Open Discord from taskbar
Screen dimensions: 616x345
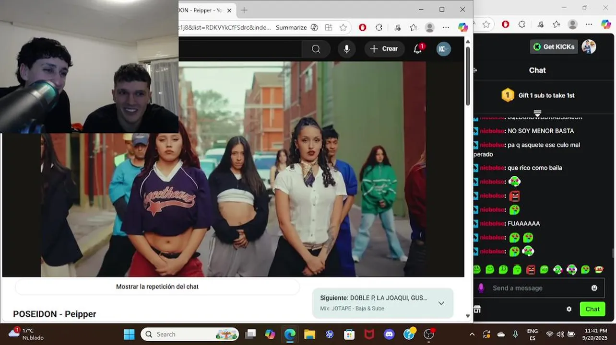pos(389,334)
